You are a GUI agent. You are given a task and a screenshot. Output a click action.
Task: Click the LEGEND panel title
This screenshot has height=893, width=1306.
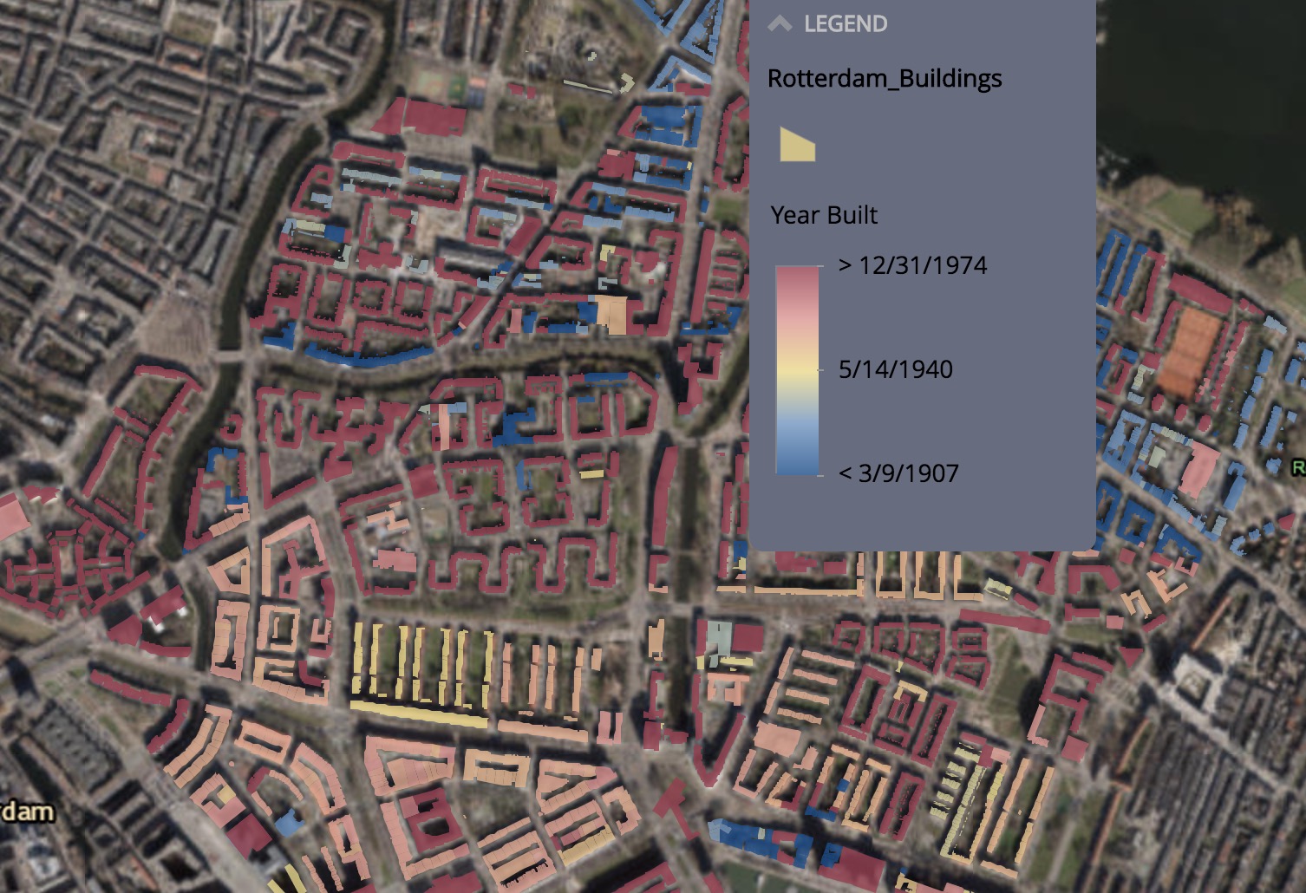tap(846, 24)
